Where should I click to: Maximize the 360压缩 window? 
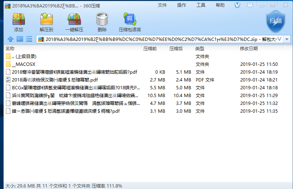pos(273,5)
